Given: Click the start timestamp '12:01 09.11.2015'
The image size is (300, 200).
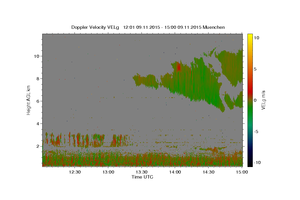Looking at the screenshot, I should (141, 27).
